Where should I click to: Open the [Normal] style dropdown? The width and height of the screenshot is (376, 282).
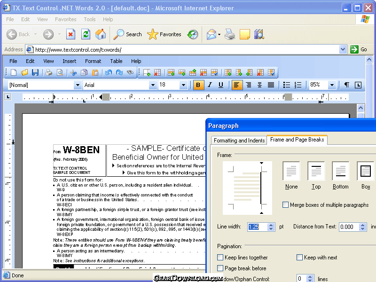coord(78,85)
